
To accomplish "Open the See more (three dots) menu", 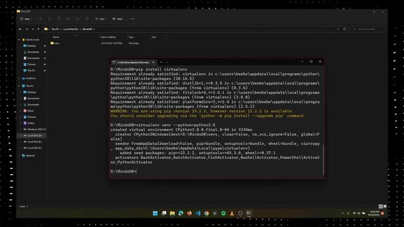I will click(x=133, y=19).
